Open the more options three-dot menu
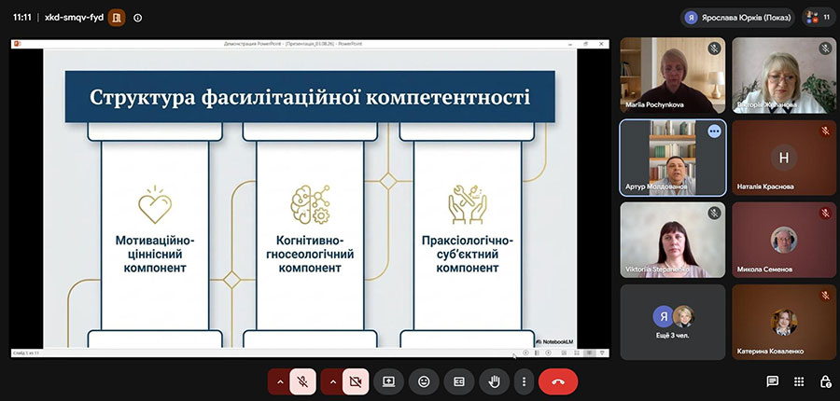This screenshot has height=401, width=840. pos(524,381)
